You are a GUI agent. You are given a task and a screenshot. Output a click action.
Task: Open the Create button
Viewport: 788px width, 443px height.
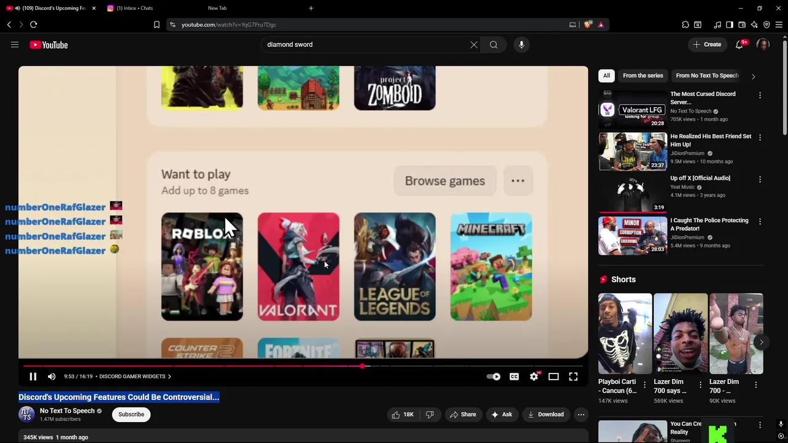click(x=706, y=44)
